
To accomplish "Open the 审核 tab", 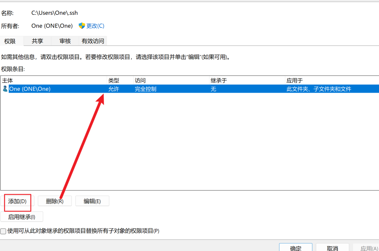I will pyautogui.click(x=65, y=41).
